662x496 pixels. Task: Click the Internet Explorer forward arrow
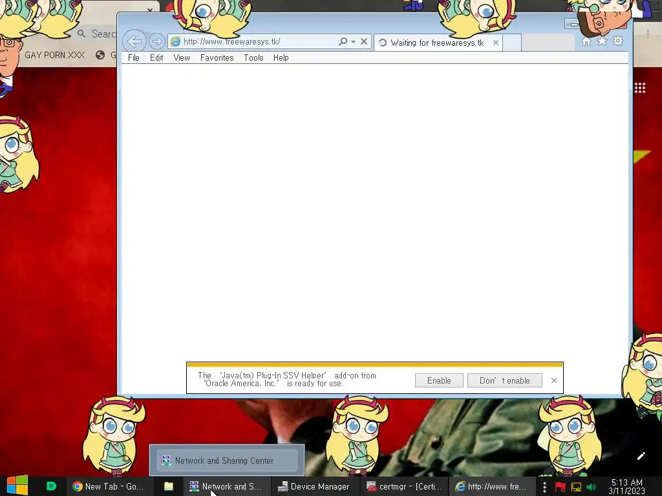156,41
